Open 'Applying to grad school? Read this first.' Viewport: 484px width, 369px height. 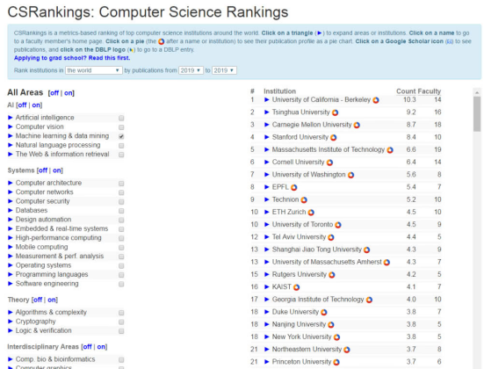click(x=72, y=58)
